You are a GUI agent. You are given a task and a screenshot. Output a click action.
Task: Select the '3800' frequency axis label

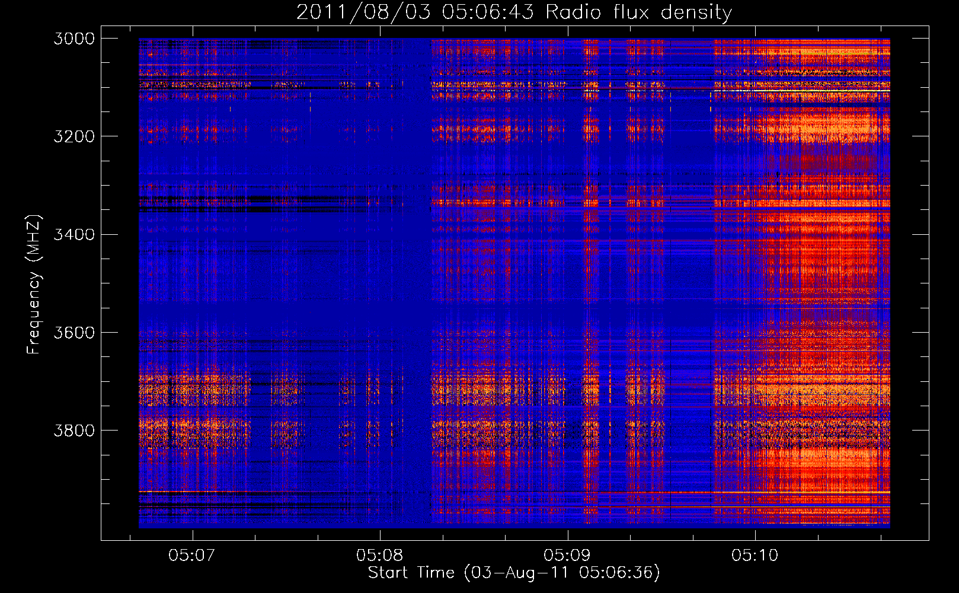pyautogui.click(x=74, y=430)
